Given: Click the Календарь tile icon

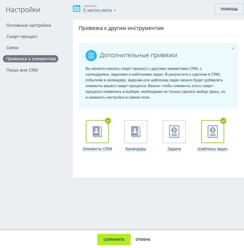Looking at the screenshot, I should click(136, 132).
